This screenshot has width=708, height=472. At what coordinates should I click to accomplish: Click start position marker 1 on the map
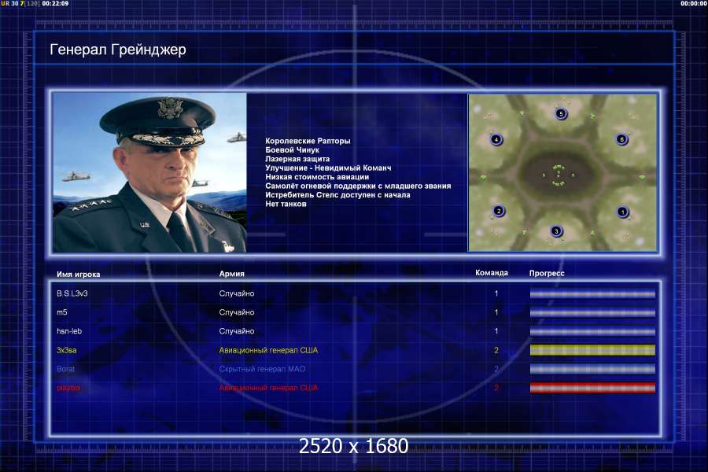tap(623, 212)
